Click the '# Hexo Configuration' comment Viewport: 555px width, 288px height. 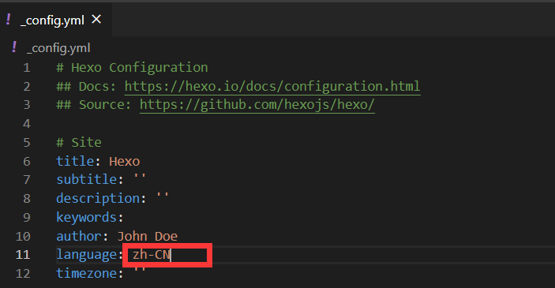pos(132,68)
